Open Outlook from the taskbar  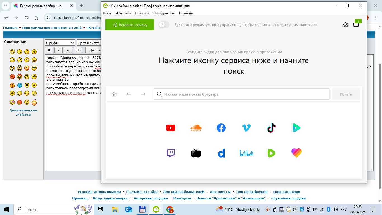pyautogui.click(x=129, y=209)
